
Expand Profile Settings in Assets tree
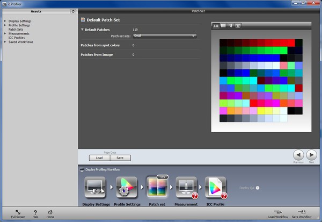(x=5, y=25)
